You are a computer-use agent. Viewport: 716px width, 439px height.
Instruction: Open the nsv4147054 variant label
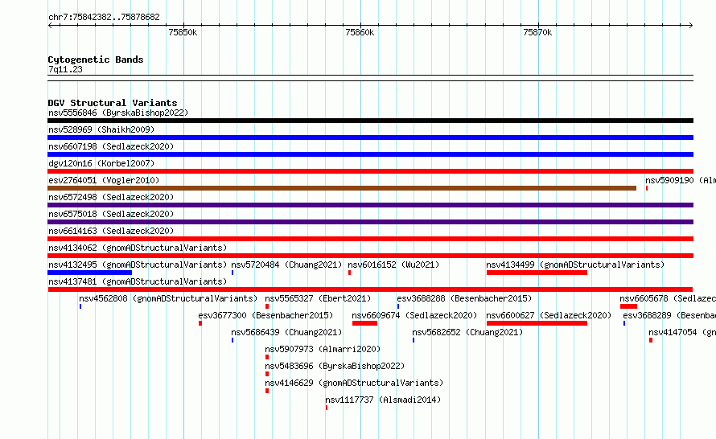point(682,332)
